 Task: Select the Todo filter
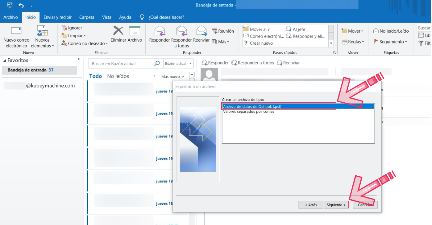[96, 76]
